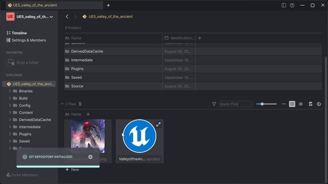Click the 9 Folders count label
The height and width of the screenshot is (184, 328).
[x=73, y=28]
